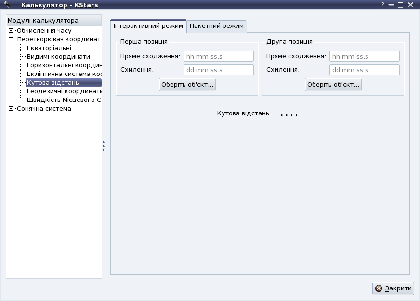Switch to the Пакетний режим tab
This screenshot has height=301, width=420.
(x=217, y=26)
